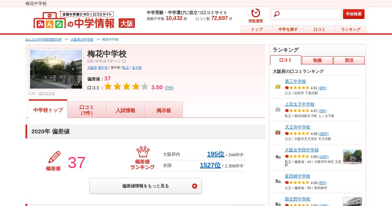Viewport: 392px width, 206px height.
Task: Click the star rating for 第三中学校
Action: click(299, 88)
